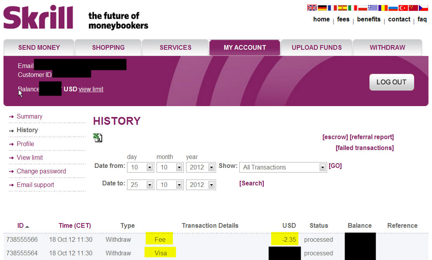This screenshot has height=260, width=432.
Task: Click the Transaction Details column header
Action: coord(210,225)
